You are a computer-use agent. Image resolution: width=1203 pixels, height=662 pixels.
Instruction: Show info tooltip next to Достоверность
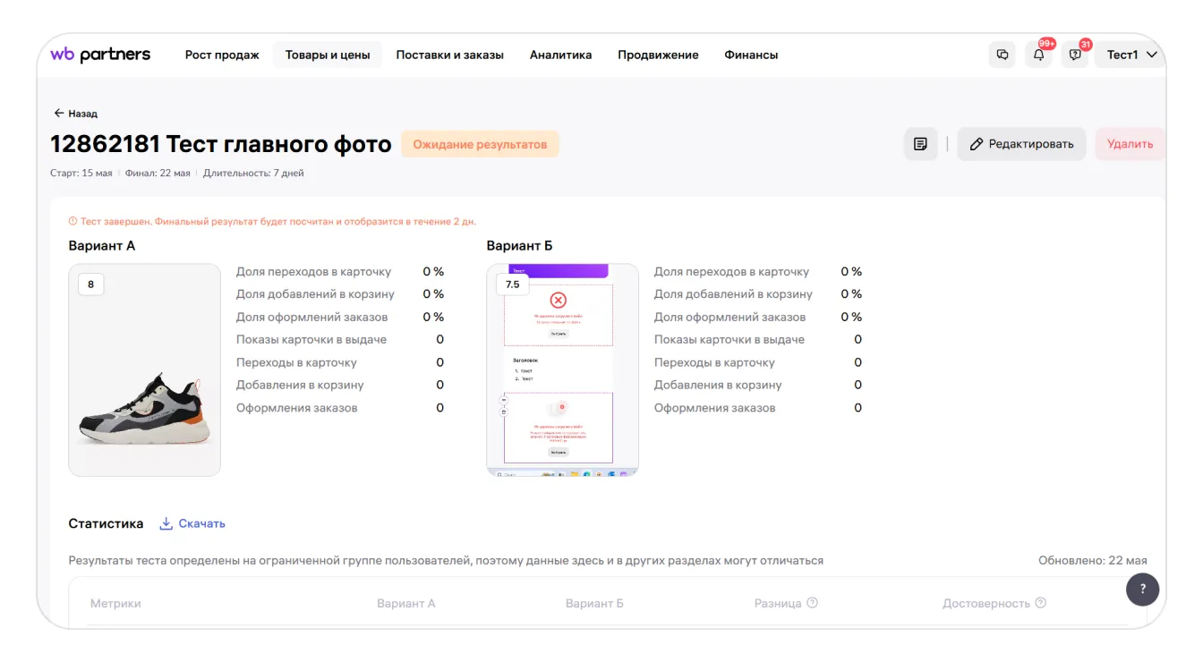[1041, 603]
